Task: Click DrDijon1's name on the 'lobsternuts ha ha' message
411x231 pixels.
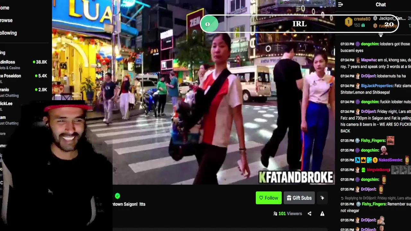Action: coord(368,76)
